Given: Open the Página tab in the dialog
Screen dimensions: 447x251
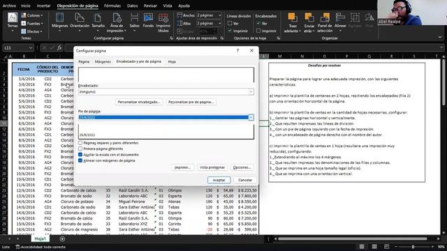Looking at the screenshot, I should 84,61.
